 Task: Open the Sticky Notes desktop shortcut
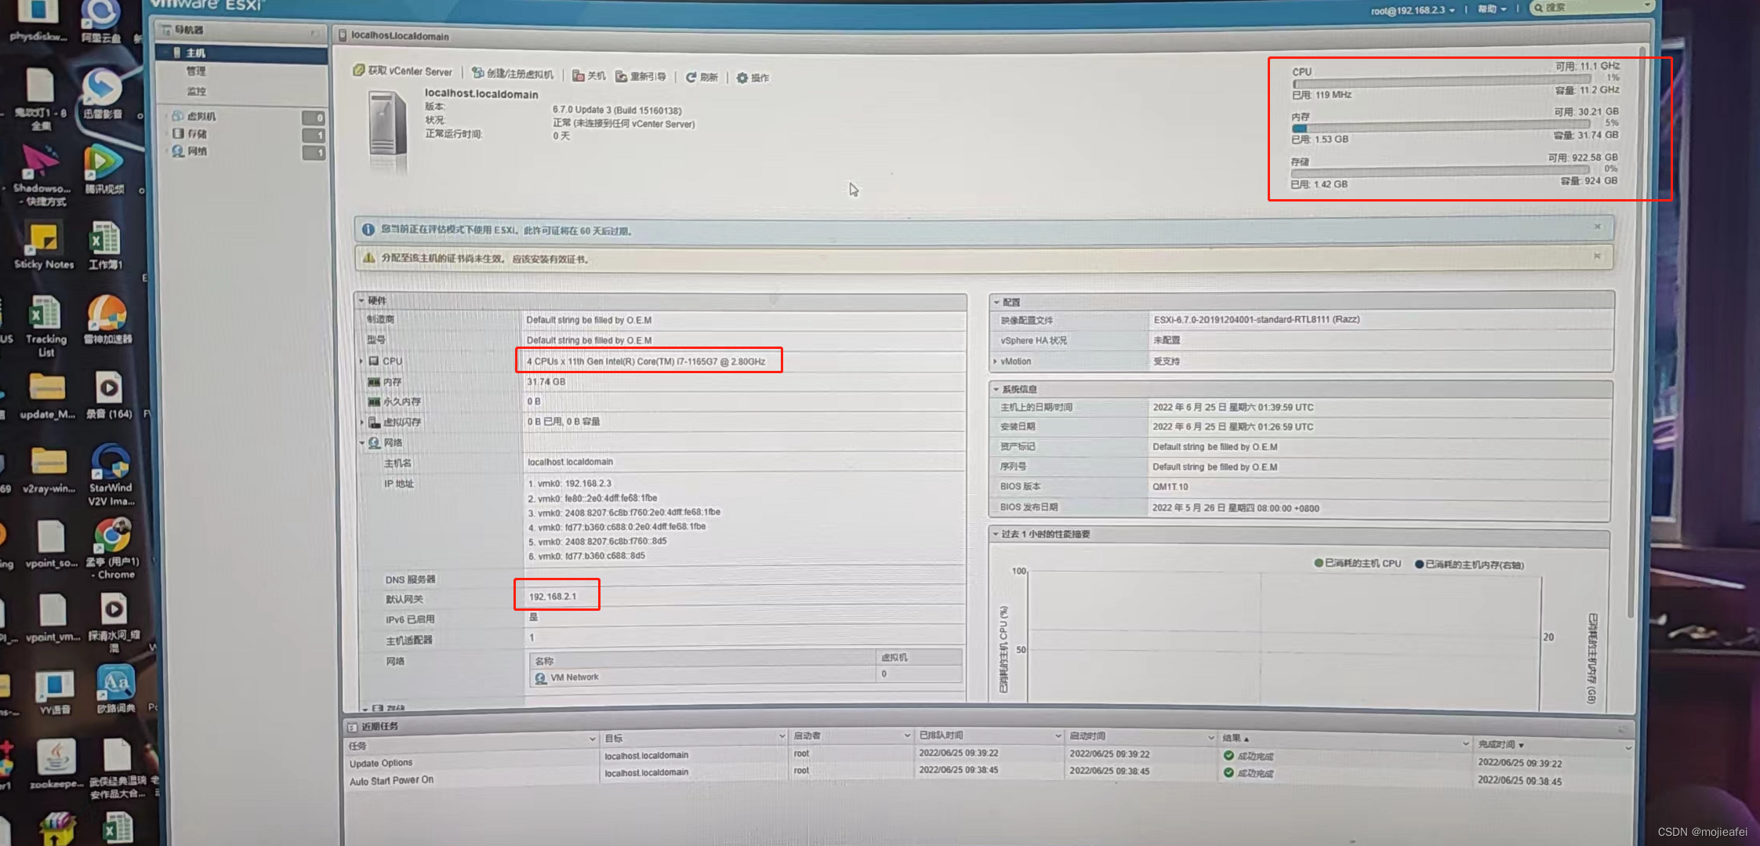point(44,245)
